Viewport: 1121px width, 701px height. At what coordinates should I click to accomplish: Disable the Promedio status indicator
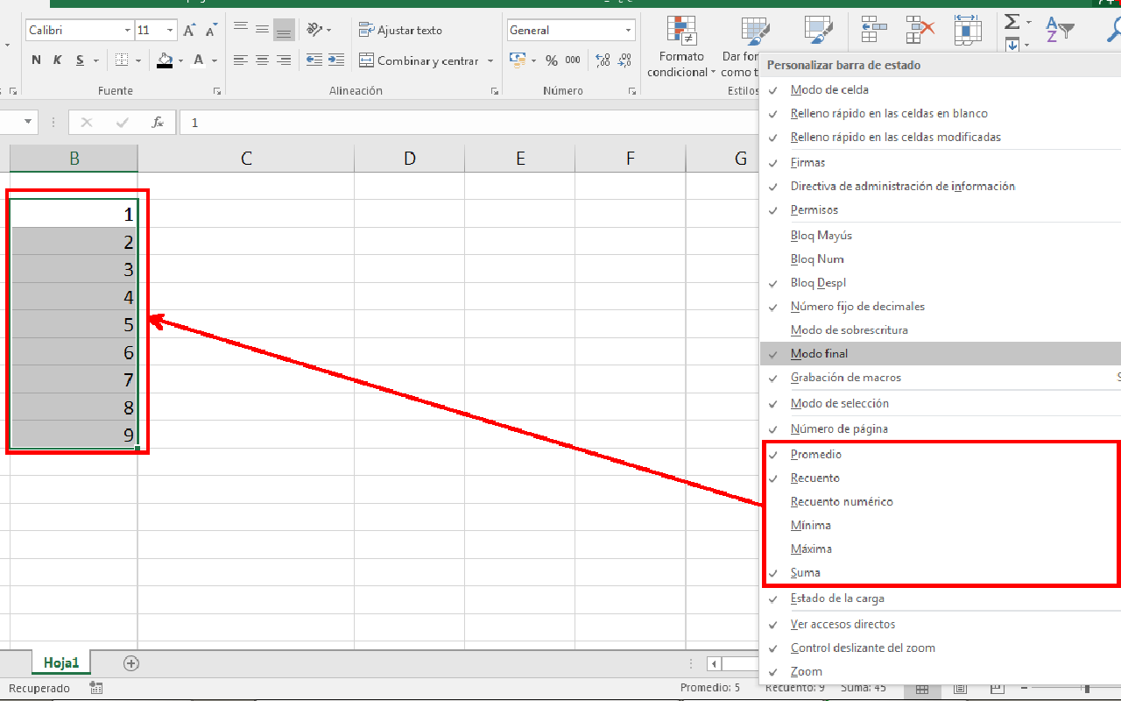click(814, 454)
